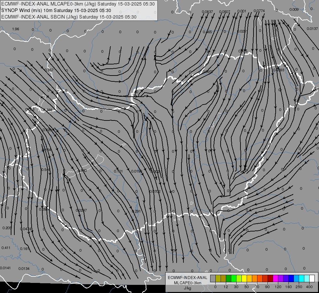Click the map value '0.560' by the lake
Image resolution: width=319 pixels, height=293 pixels.
(x=82, y=171)
